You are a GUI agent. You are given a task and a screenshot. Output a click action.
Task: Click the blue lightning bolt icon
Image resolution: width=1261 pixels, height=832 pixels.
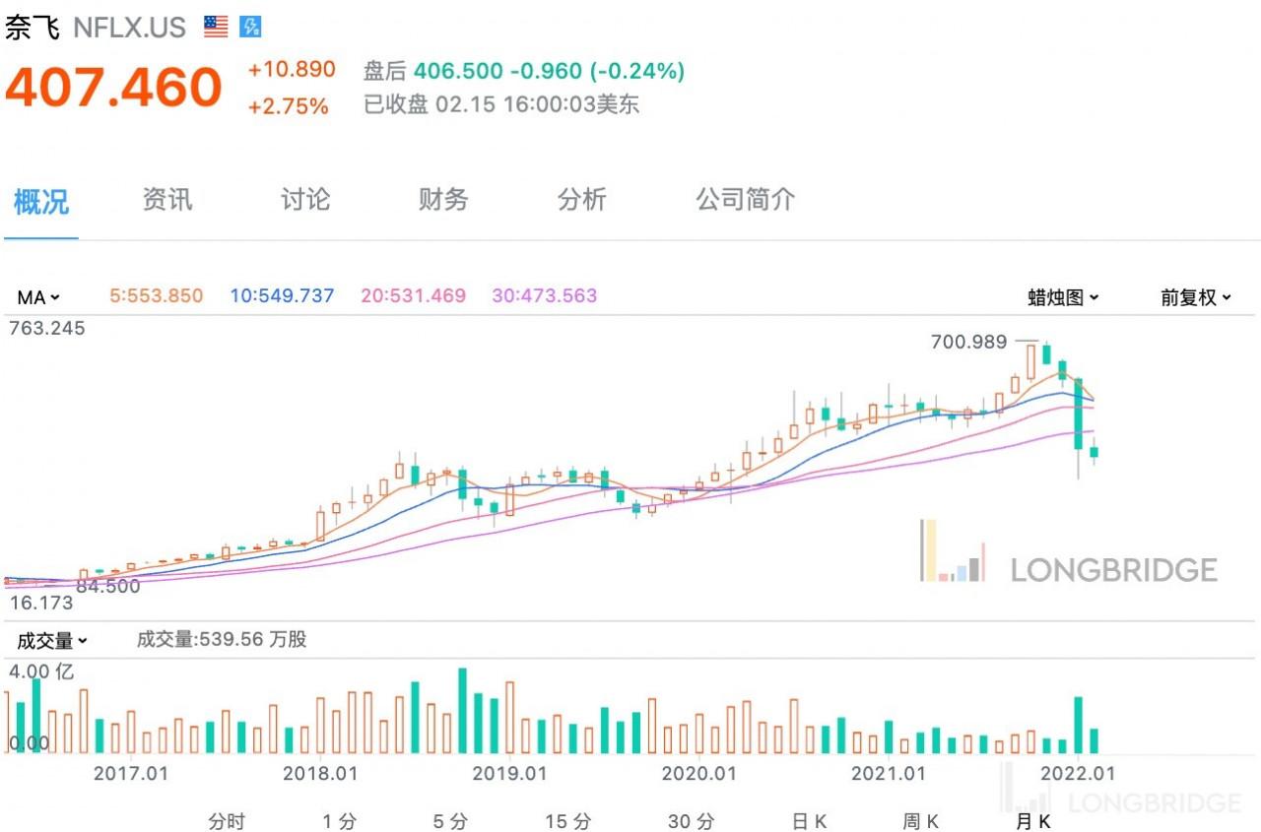pos(250,27)
